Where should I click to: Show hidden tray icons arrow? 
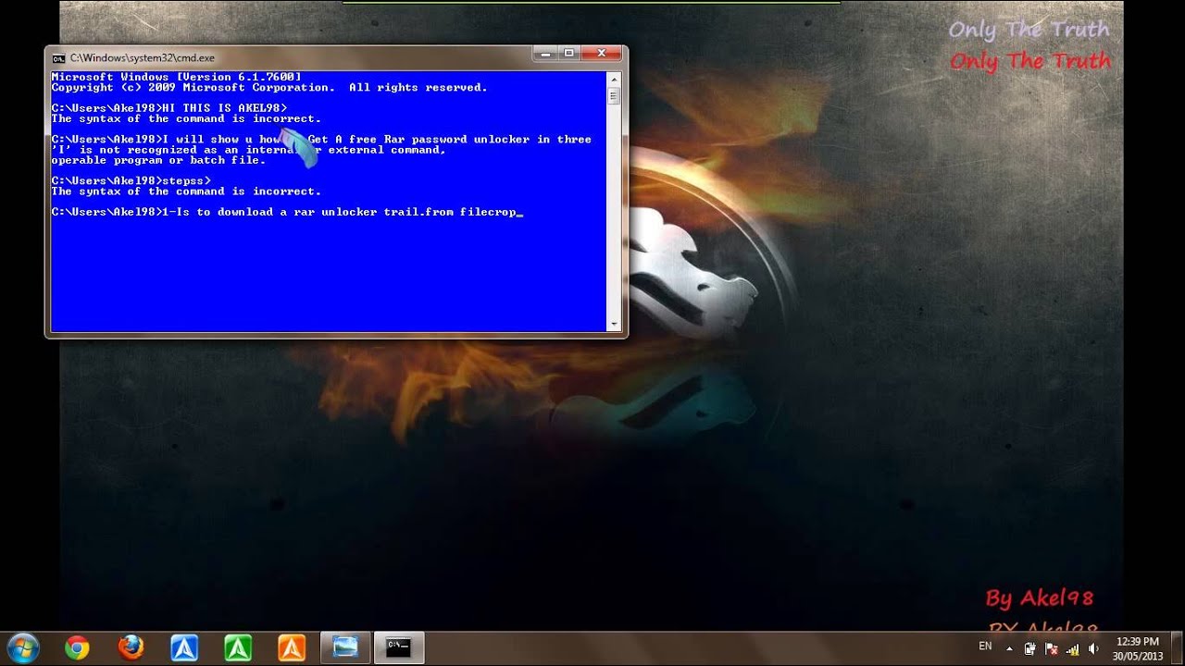pyautogui.click(x=1009, y=649)
